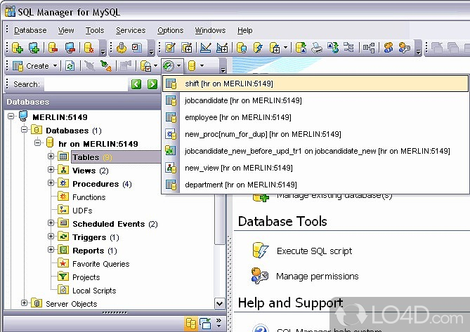Image resolution: width=470 pixels, height=332 pixels.
Task: Click the Connect to Database plug icon
Action: pos(106,66)
